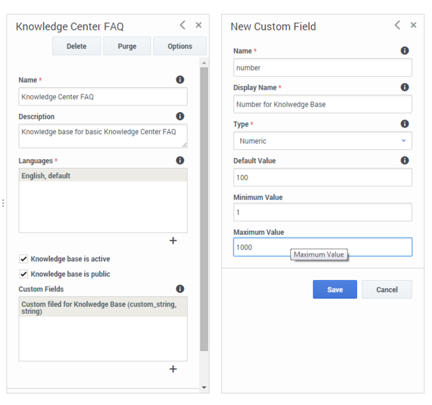Open the Options menu button

click(x=180, y=46)
